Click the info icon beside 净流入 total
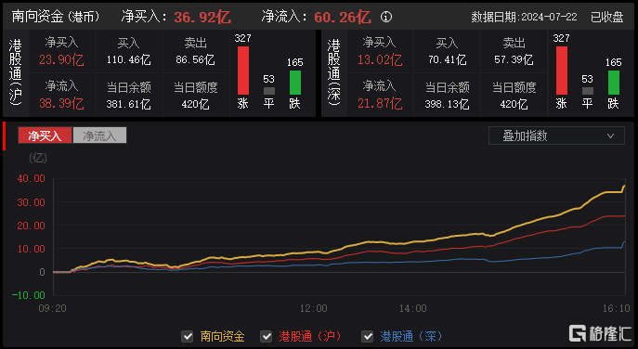Screen dimensions: 638x349 tap(386, 17)
